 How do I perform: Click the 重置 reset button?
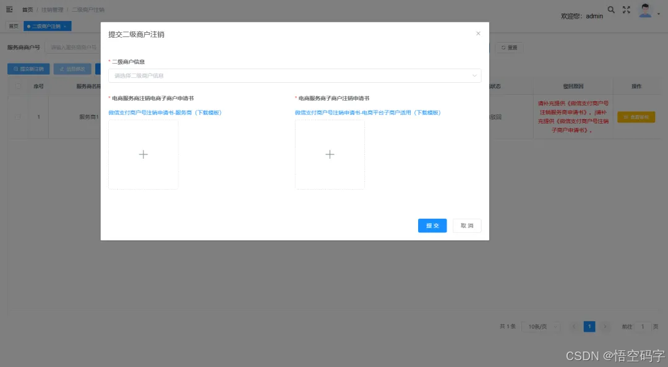click(x=508, y=47)
